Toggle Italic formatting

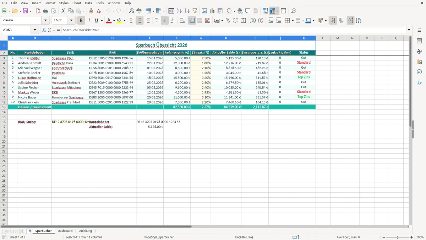point(89,21)
